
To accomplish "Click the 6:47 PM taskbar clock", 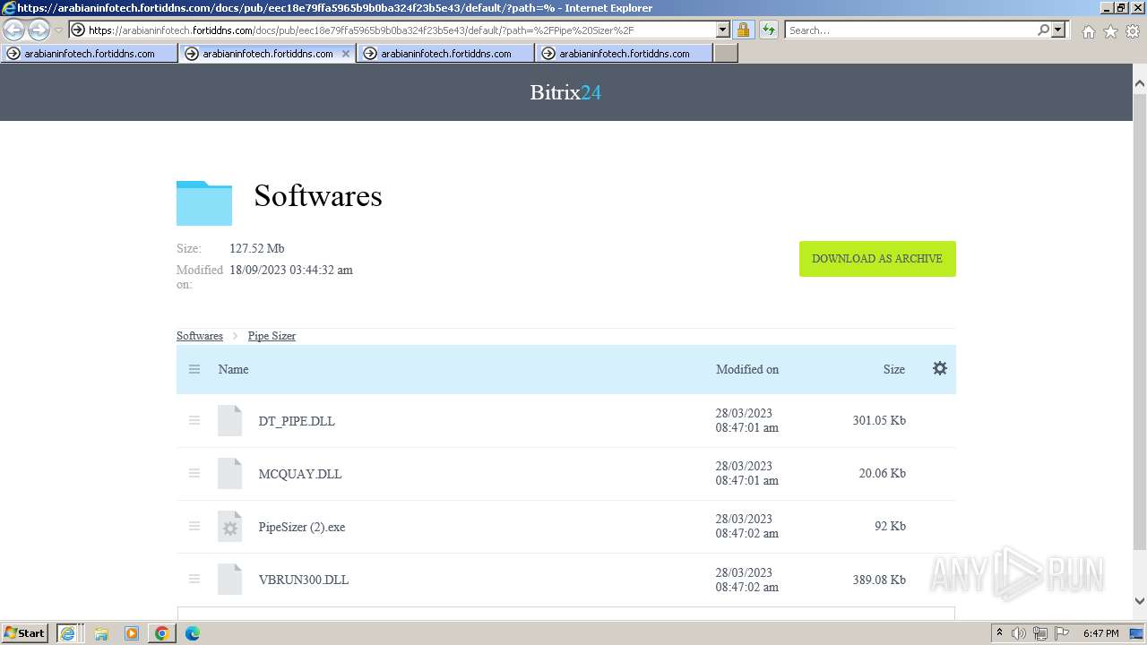I will click(x=1100, y=633).
